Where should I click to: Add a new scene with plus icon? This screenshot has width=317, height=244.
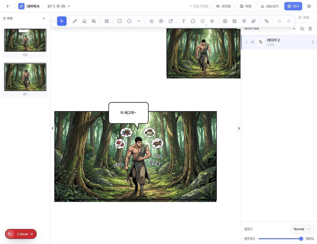(44, 18)
